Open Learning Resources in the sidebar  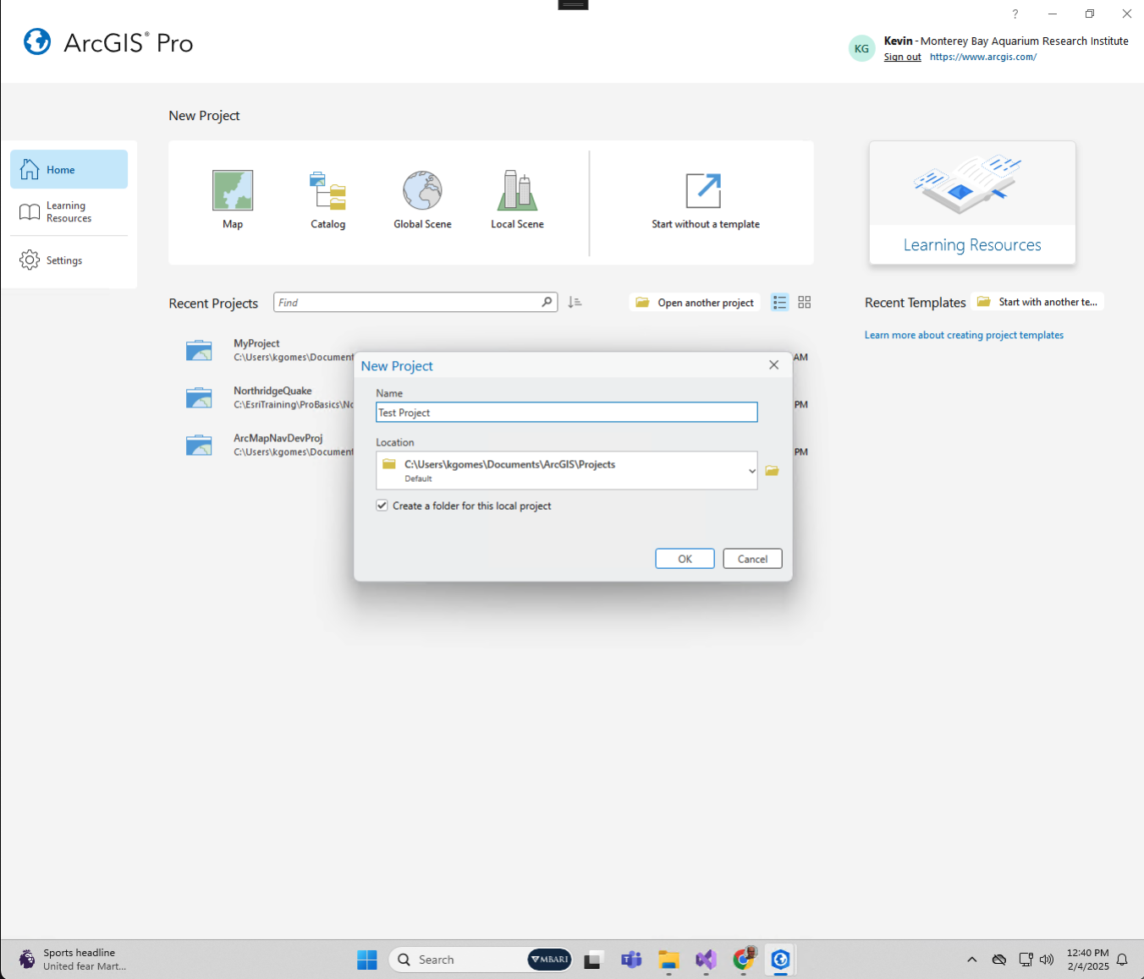[x=68, y=212]
